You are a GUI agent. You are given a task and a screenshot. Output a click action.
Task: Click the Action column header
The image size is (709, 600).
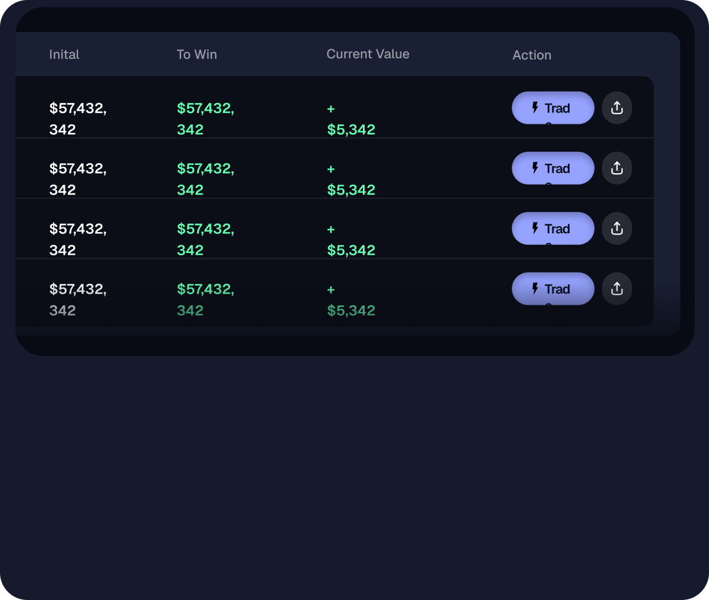coord(531,55)
